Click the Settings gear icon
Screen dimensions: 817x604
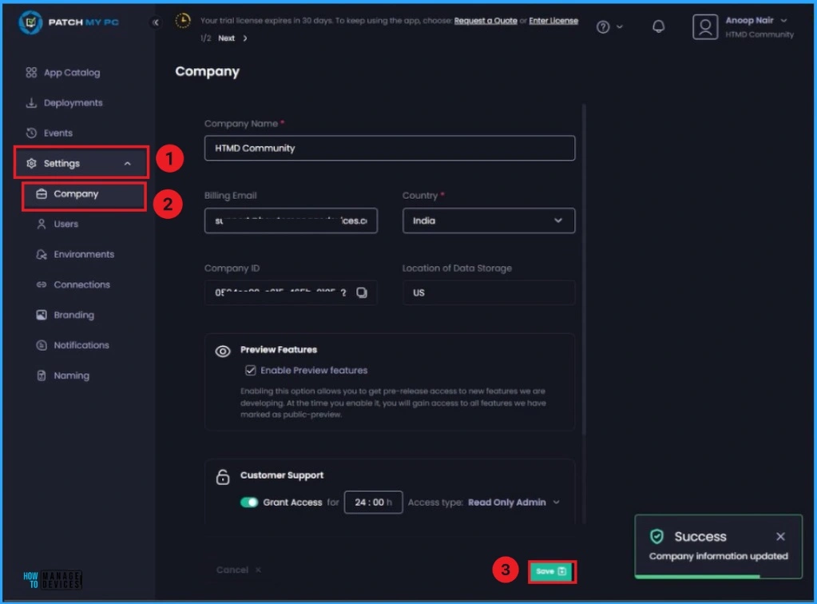(x=31, y=163)
